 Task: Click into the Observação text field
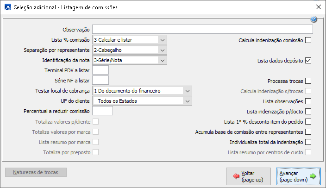coord(202,30)
